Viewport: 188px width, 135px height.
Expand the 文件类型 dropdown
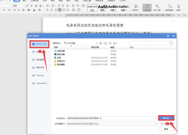pos(156,124)
